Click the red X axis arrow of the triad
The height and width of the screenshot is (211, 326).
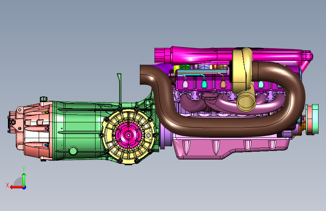(x=17, y=187)
